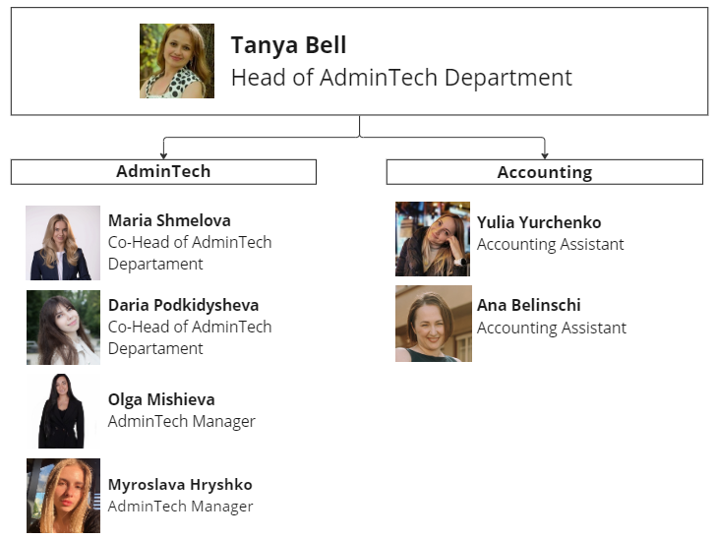Viewport: 716px width, 539px height.
Task: Open the photo beside Daria Podkidysheva
Action: coord(63,328)
